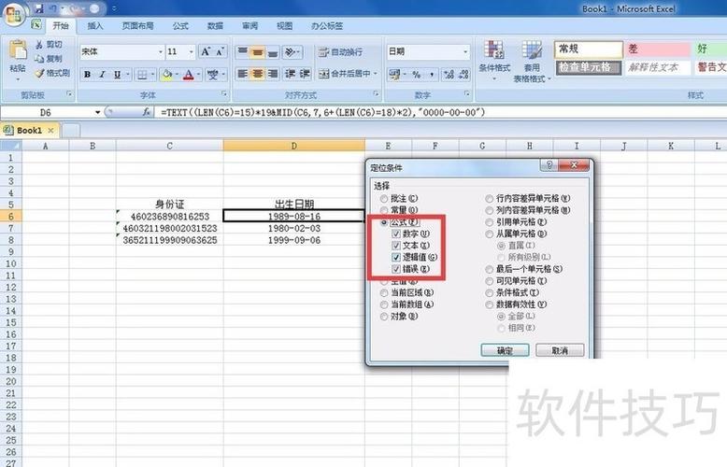This screenshot has width=727, height=467.
Task: Increase indent in alignment group
Action: click(x=305, y=74)
